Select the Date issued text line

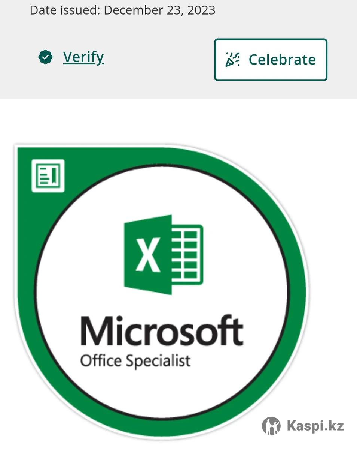click(x=122, y=10)
